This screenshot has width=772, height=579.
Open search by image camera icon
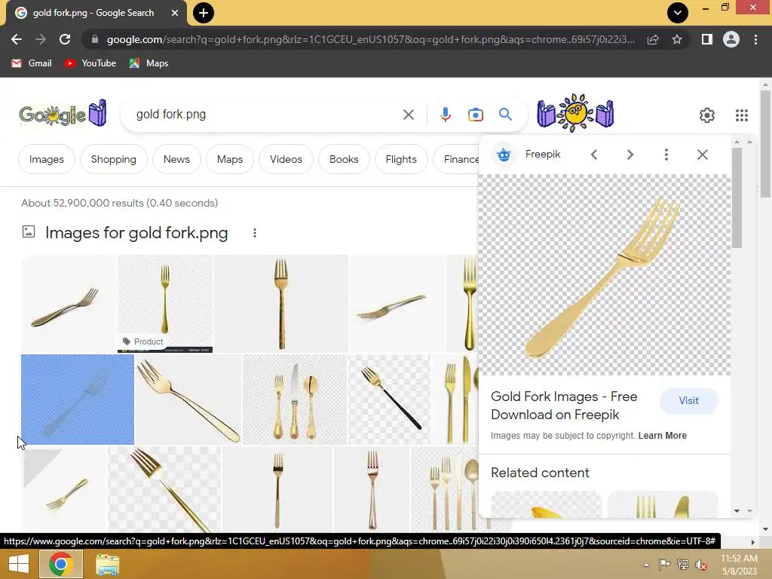(475, 115)
